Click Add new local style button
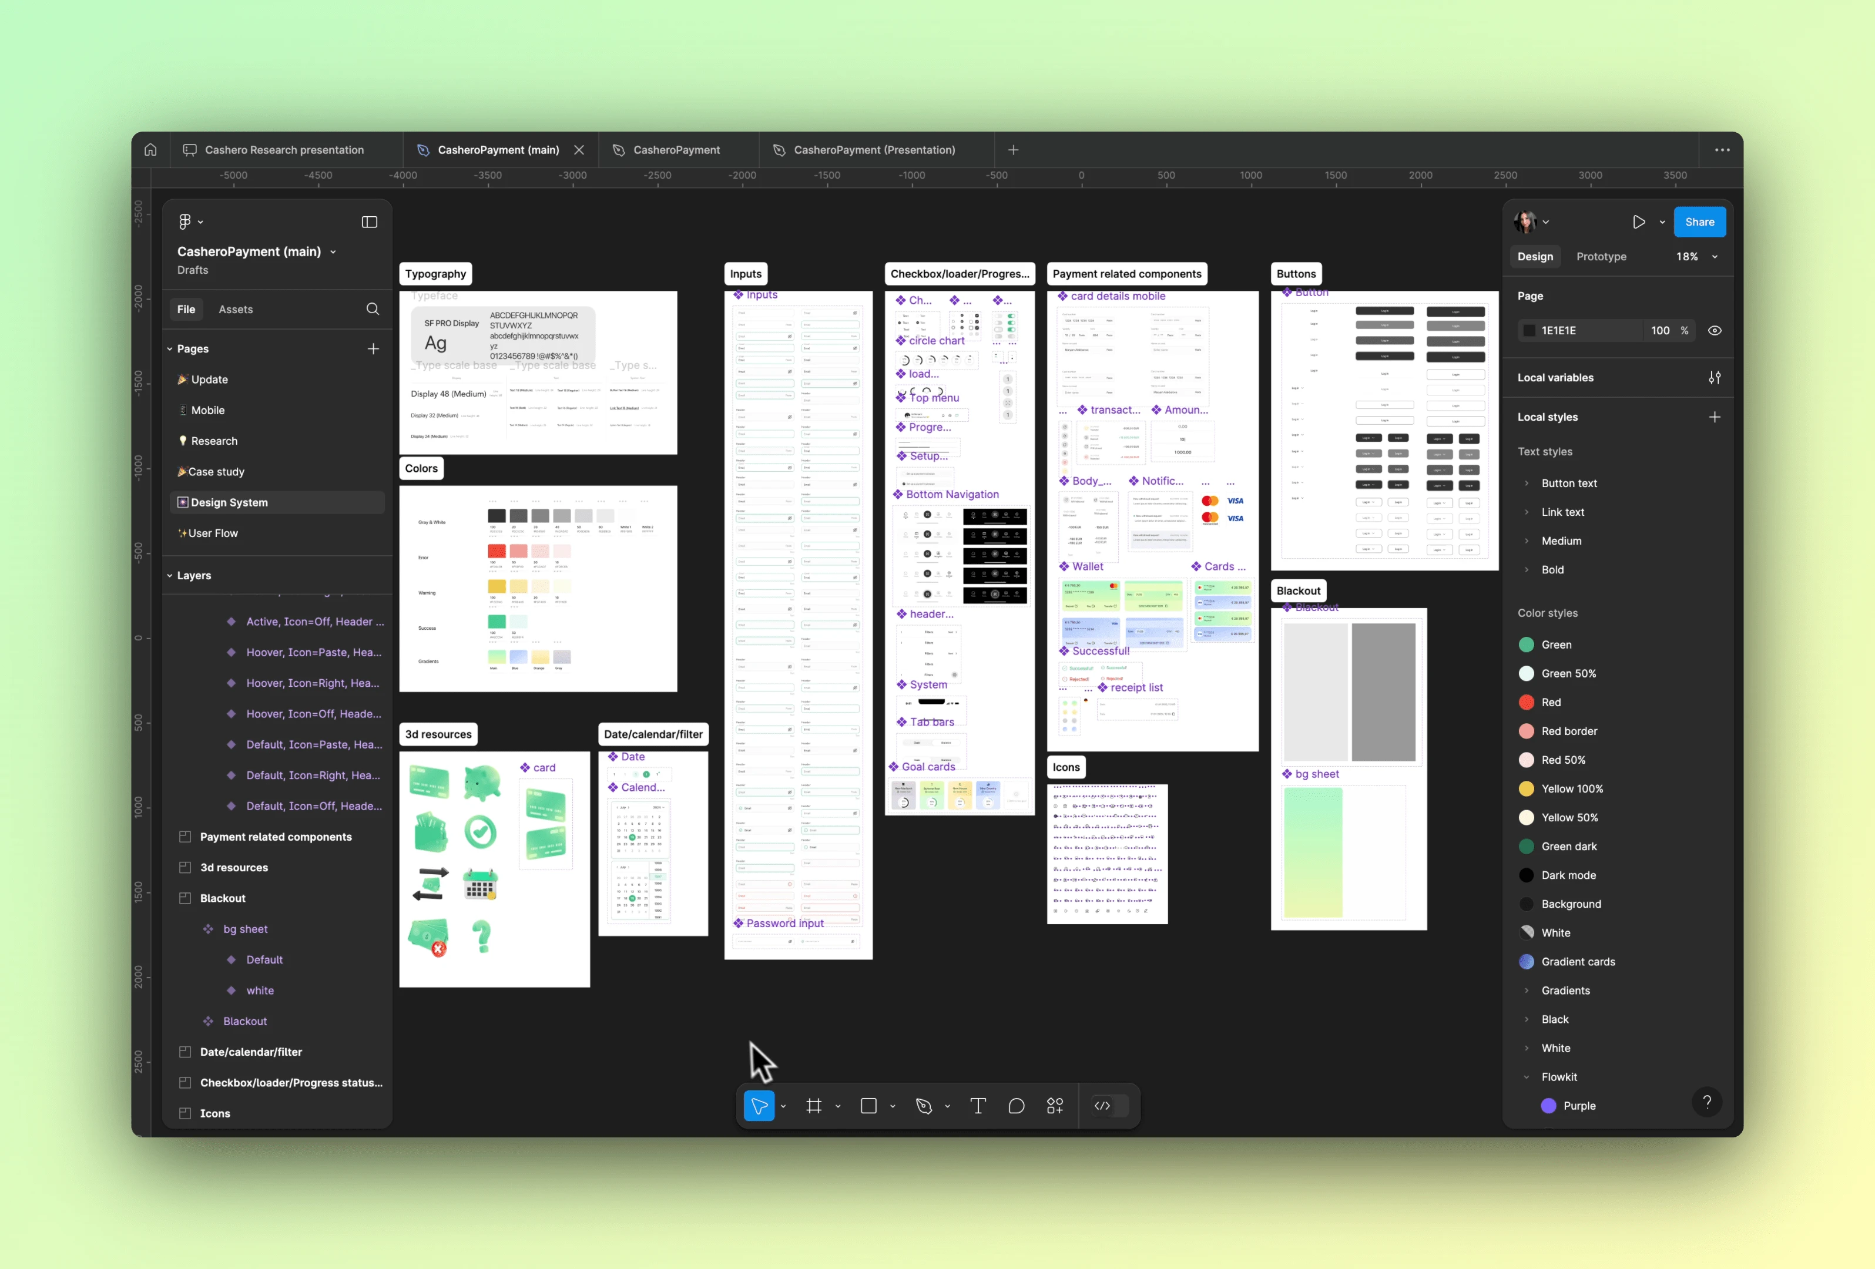 pyautogui.click(x=1716, y=417)
